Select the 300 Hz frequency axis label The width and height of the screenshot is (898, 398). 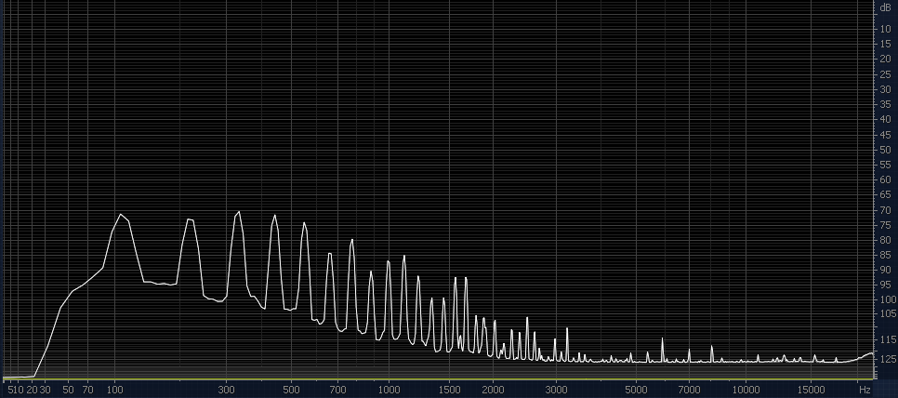(x=225, y=389)
